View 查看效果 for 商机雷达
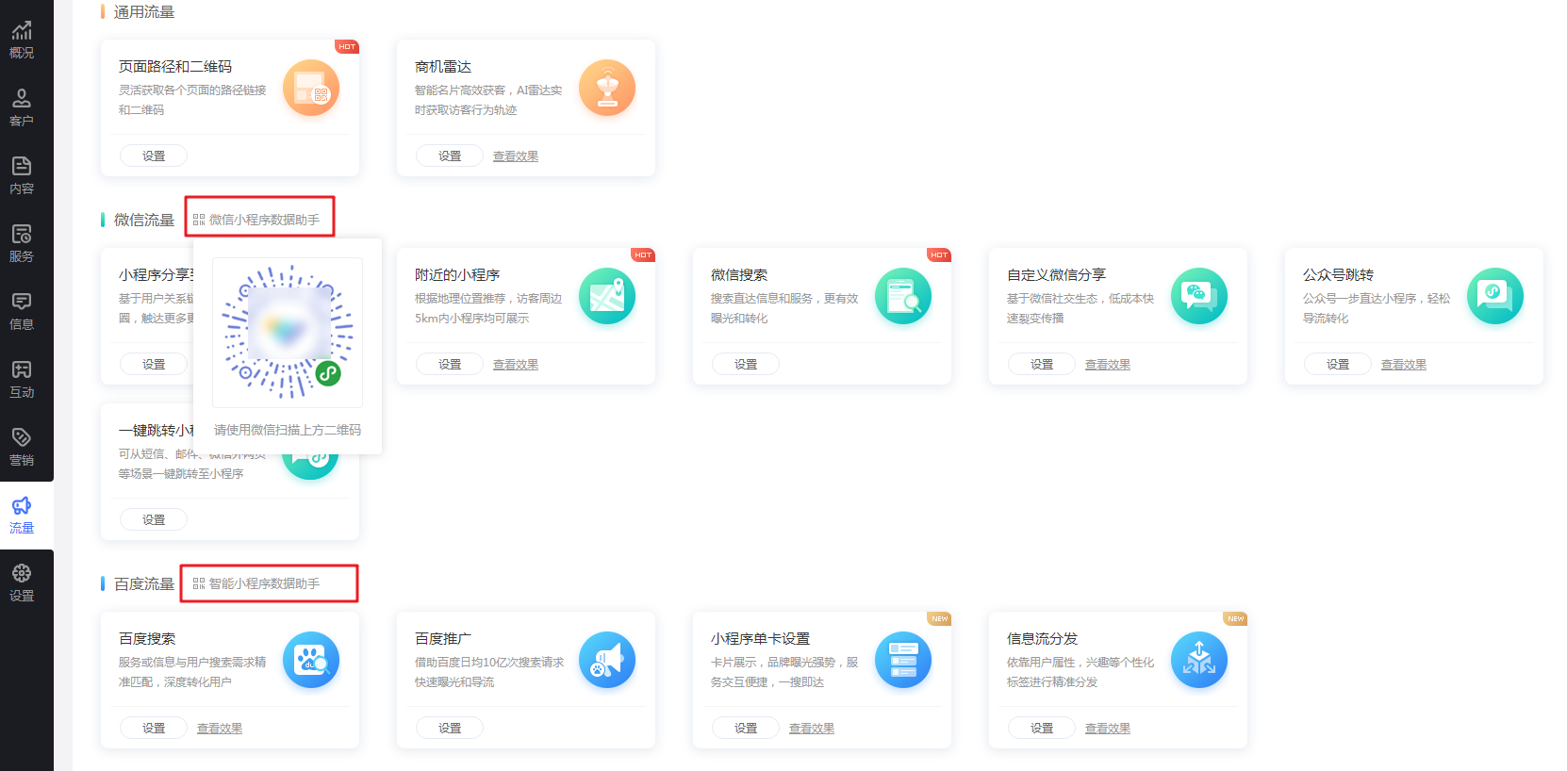Image resolution: width=1567 pixels, height=771 pixels. (516, 156)
